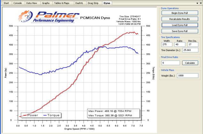
Task: Click the Tire Size 275/40/17 text
Action: 130,17
